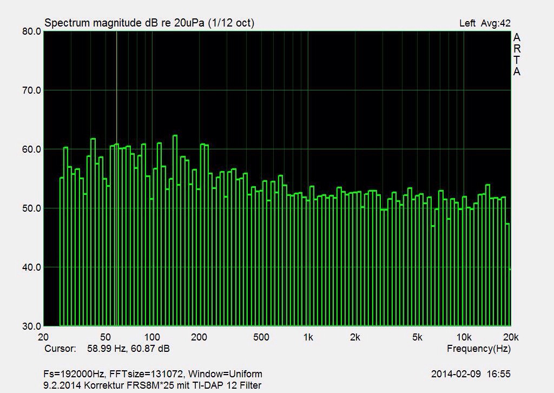Click the 100 frequency axis label
554x393 pixels.
tap(152, 337)
